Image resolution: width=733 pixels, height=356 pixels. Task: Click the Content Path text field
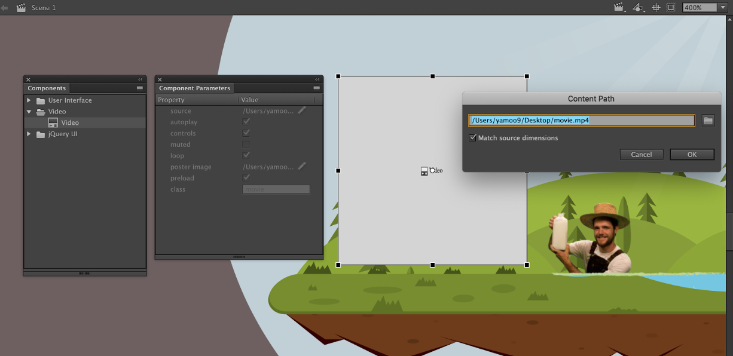pyautogui.click(x=582, y=121)
